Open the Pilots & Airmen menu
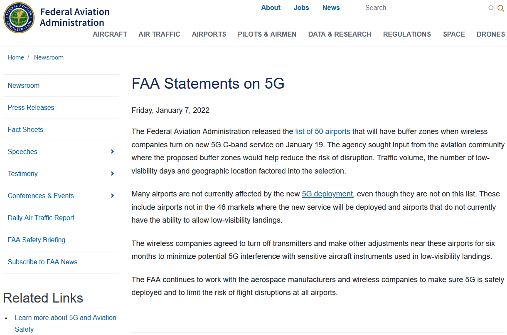This screenshot has width=507, height=335. click(267, 35)
